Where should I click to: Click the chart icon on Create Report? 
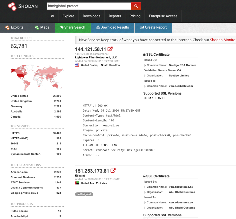[x=142, y=27]
